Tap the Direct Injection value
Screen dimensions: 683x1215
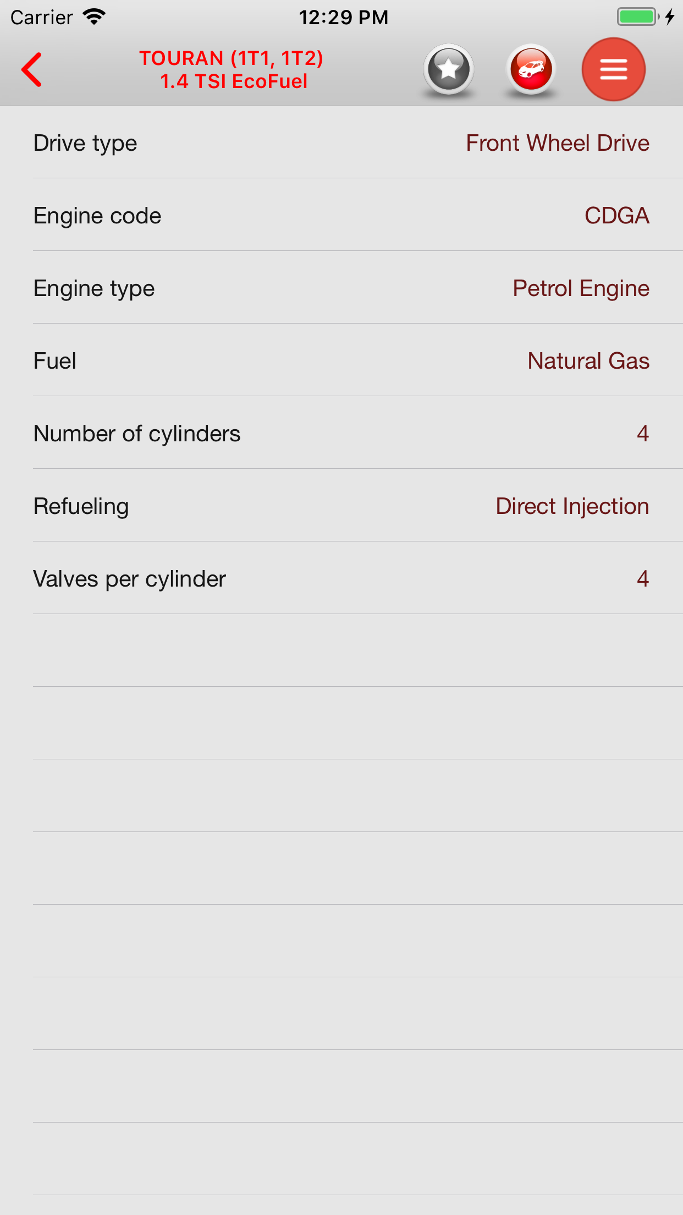(572, 506)
